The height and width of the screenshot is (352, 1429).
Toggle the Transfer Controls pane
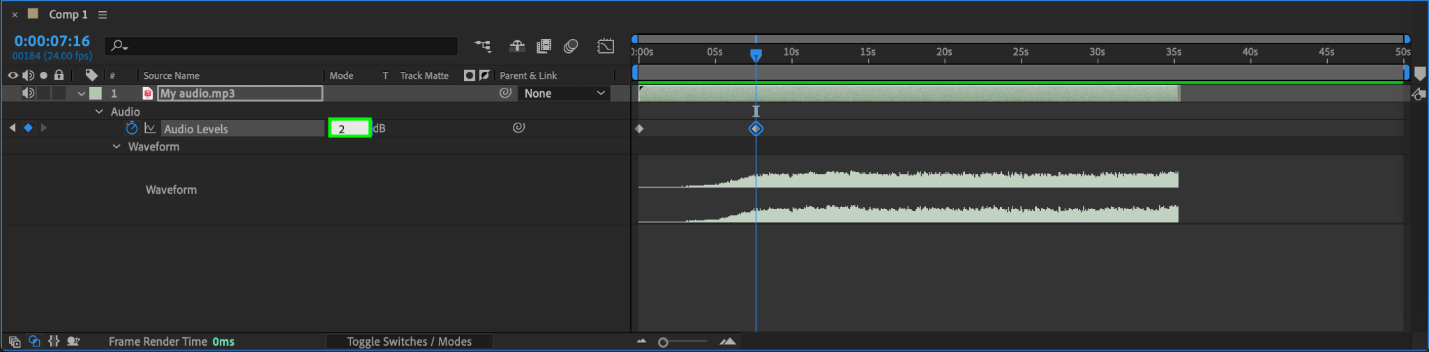pos(34,342)
